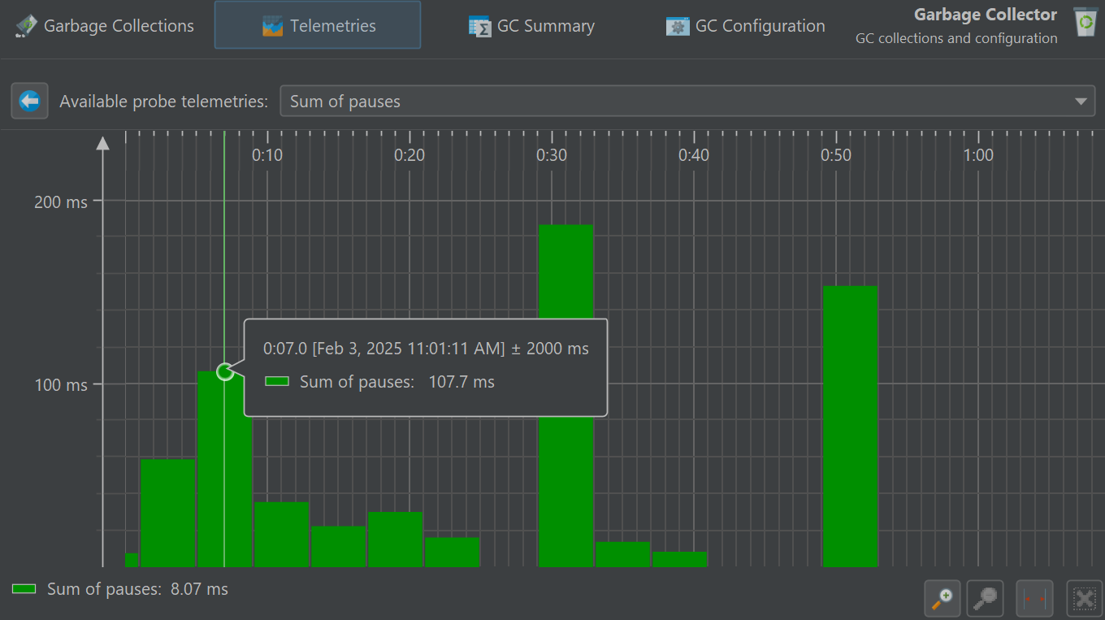Open the Garbage Collections view
The width and height of the screenshot is (1105, 620).
click(105, 26)
